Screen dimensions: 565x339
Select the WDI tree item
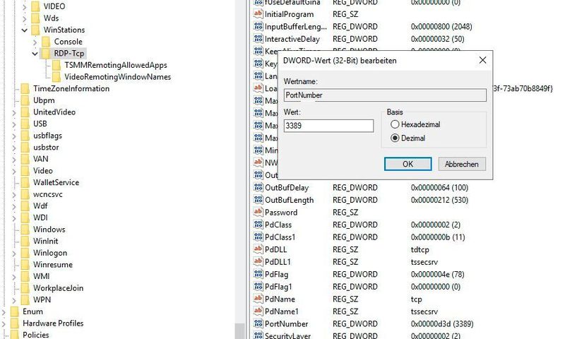tap(40, 218)
